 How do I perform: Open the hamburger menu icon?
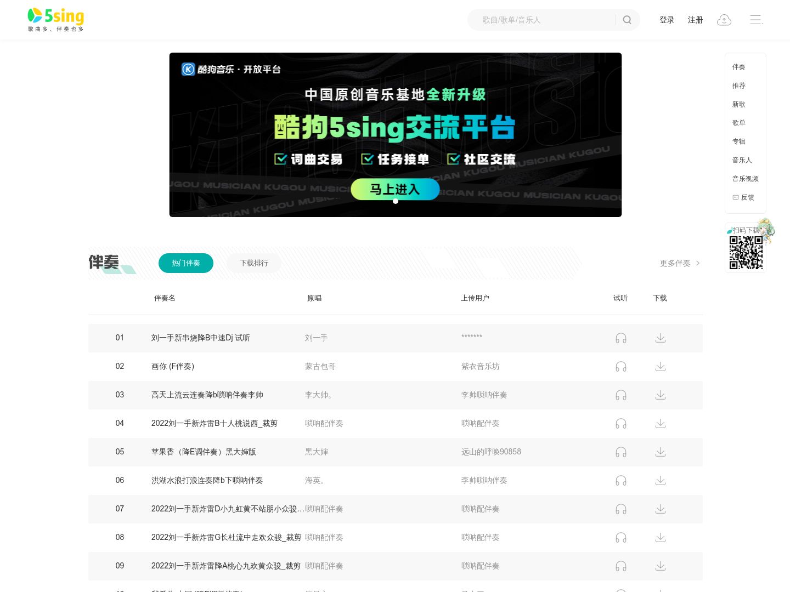coord(757,20)
